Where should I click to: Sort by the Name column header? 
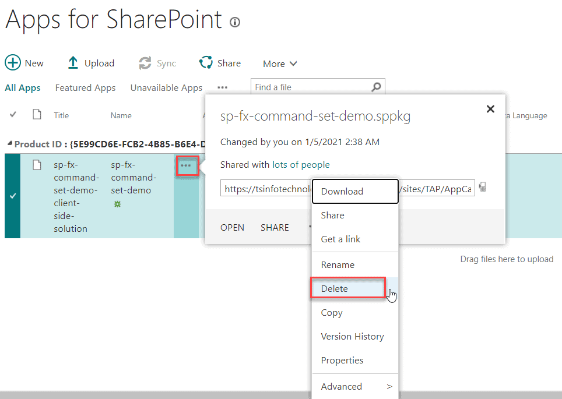tap(121, 115)
